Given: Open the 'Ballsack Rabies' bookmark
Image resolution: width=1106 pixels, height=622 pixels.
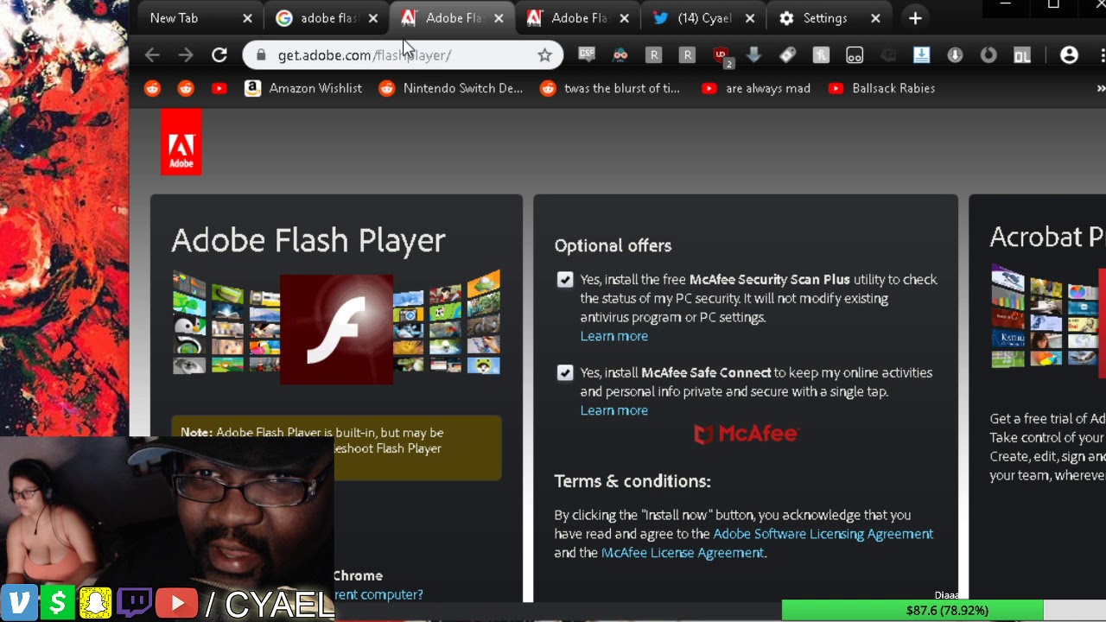Looking at the screenshot, I should point(881,88).
